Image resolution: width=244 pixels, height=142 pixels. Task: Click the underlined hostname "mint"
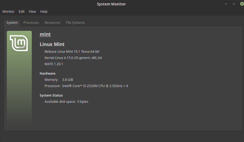[x=45, y=34]
